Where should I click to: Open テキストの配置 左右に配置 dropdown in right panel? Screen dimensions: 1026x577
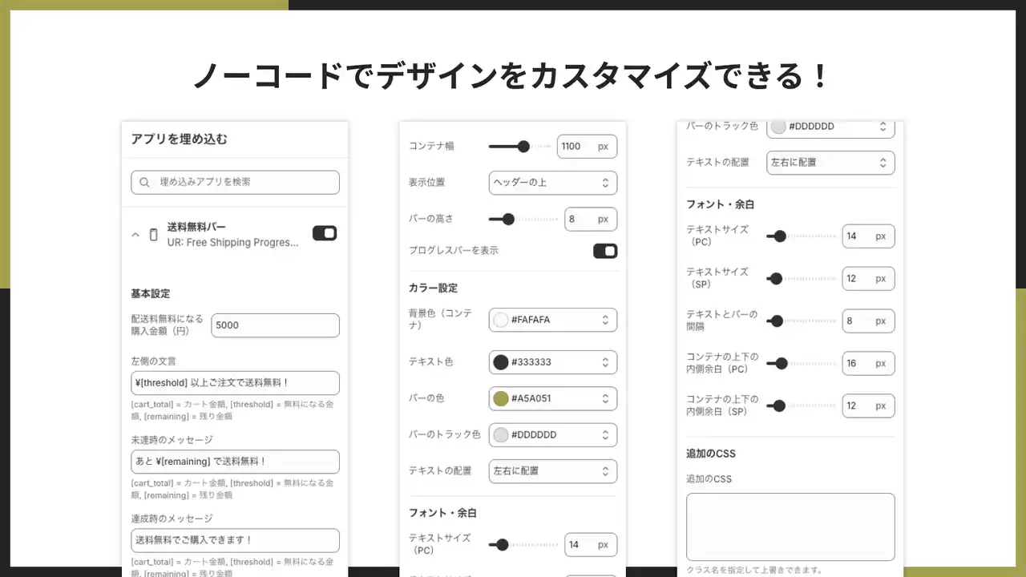pyautogui.click(x=830, y=163)
